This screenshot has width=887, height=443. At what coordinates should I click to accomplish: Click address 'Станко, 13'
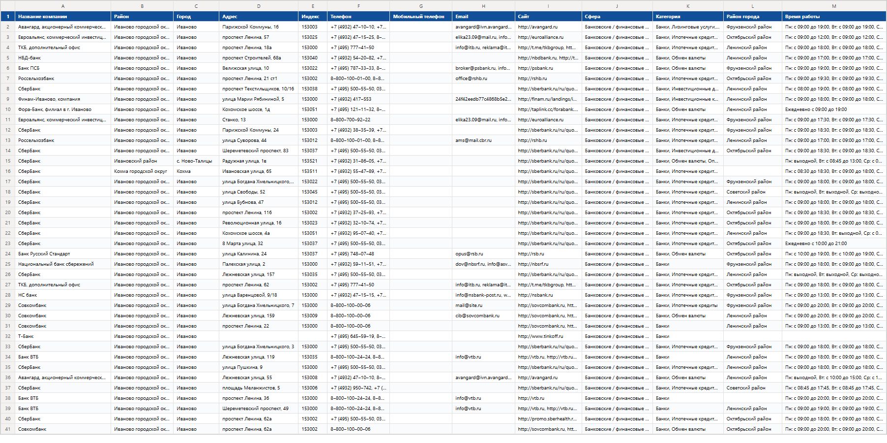point(259,119)
